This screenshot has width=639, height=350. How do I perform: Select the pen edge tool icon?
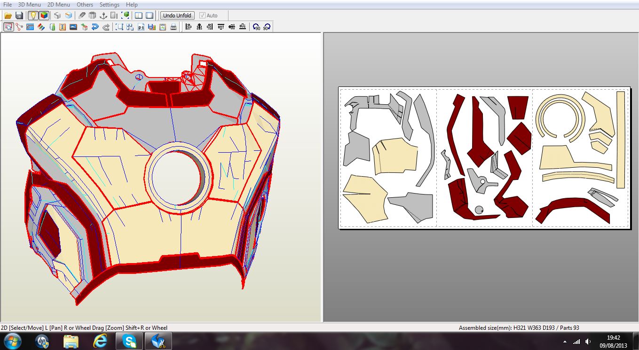(82, 16)
